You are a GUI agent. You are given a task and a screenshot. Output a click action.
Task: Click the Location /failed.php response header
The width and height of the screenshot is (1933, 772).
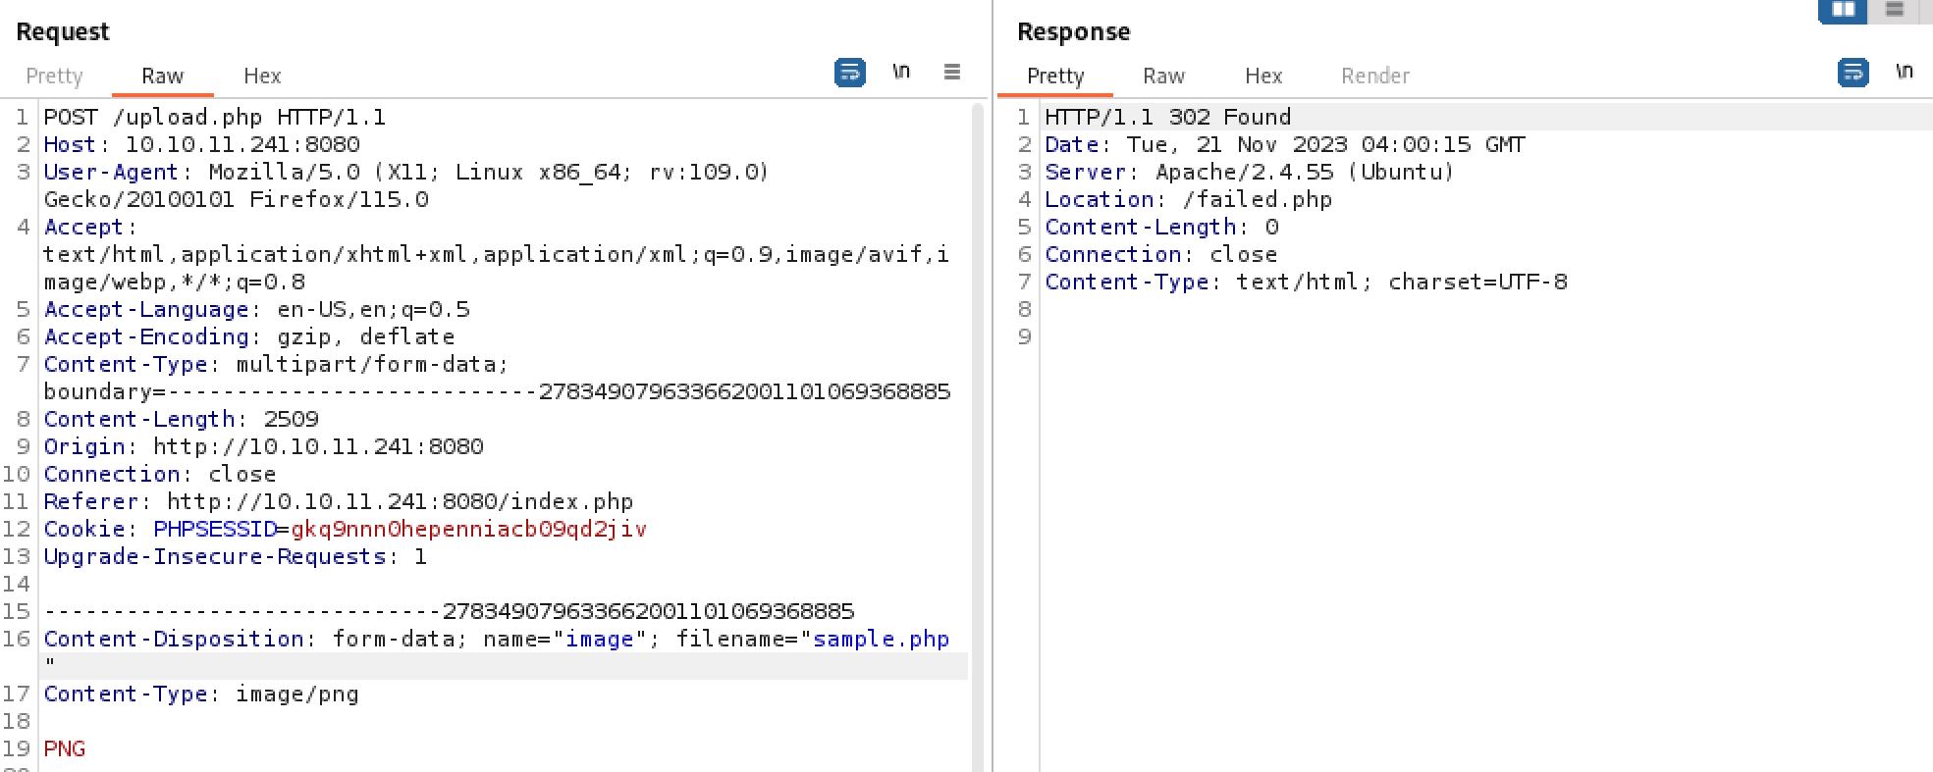[x=1188, y=200]
